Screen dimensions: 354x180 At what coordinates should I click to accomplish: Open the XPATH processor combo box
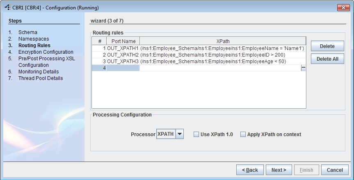coord(170,134)
